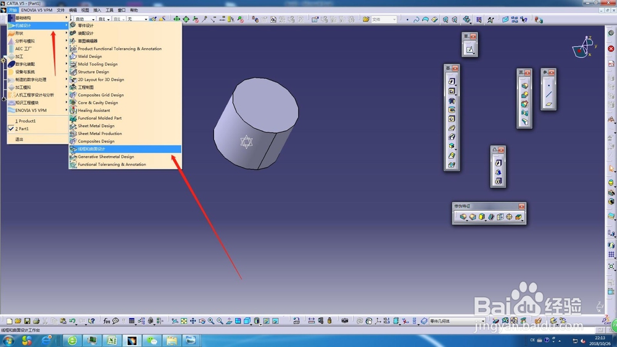
Task: Click Rib icon in sketch-based features toolbar
Action: (x=452, y=128)
